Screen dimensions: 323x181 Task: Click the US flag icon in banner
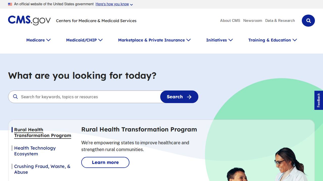tap(10, 4)
